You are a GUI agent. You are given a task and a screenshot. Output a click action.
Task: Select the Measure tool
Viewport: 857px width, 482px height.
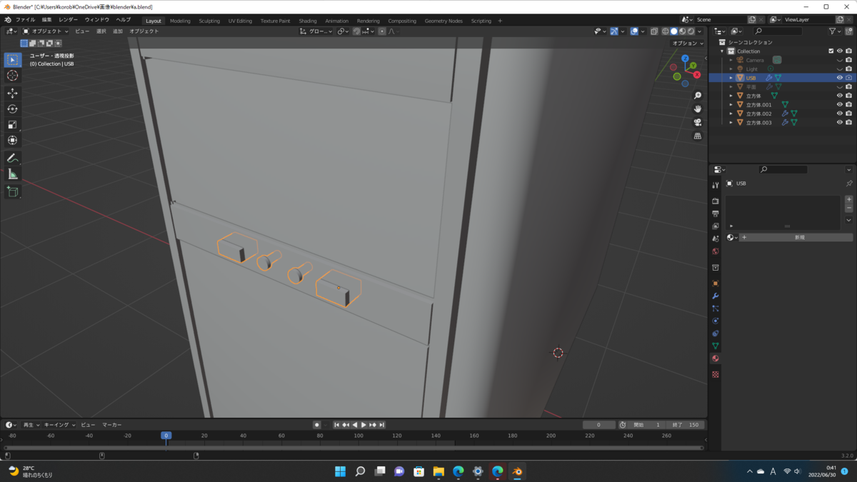tap(12, 174)
